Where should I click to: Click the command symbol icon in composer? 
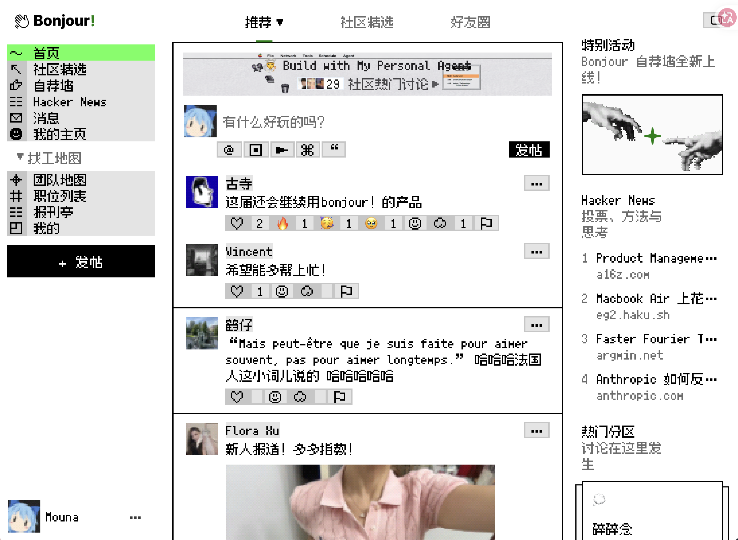point(307,150)
